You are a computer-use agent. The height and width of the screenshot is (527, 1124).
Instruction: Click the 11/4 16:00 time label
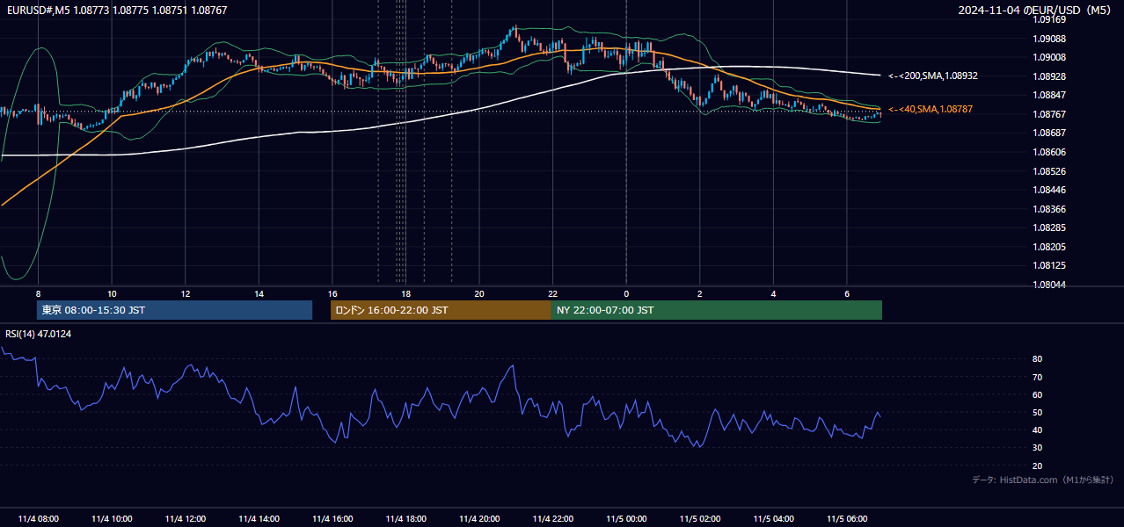[332, 518]
